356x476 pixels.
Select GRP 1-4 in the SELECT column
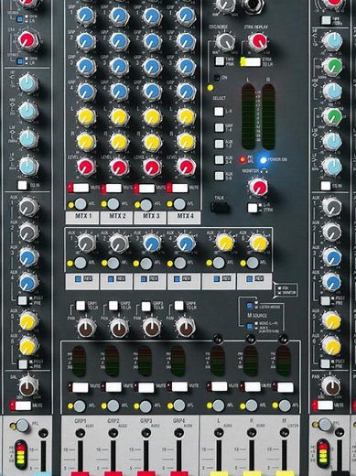tap(220, 127)
